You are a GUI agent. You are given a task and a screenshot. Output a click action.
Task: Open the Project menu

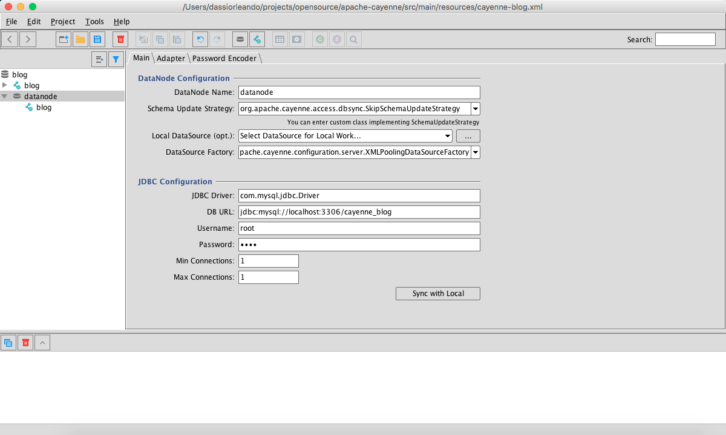pyautogui.click(x=63, y=21)
